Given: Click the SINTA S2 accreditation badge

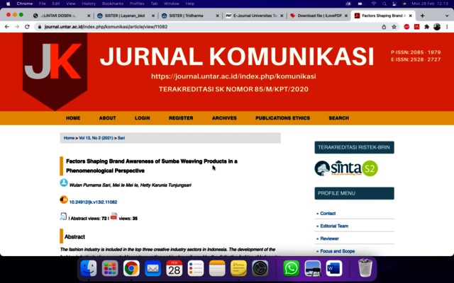Looking at the screenshot, I should point(346,168).
